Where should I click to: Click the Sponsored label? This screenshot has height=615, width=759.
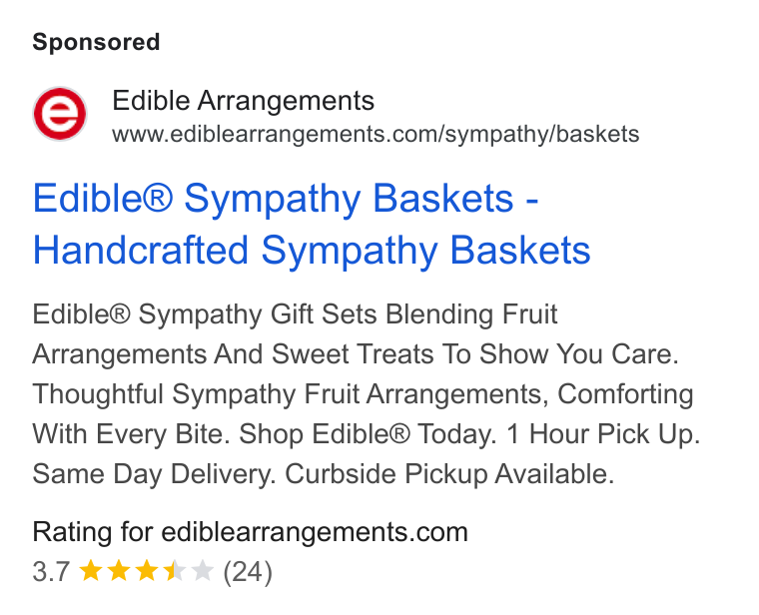[96, 42]
